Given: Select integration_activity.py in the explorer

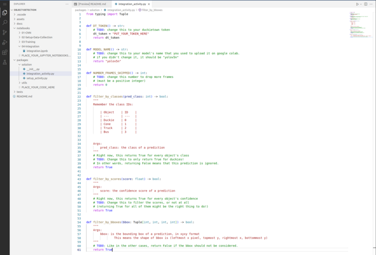Looking at the screenshot, I should click(40, 74).
